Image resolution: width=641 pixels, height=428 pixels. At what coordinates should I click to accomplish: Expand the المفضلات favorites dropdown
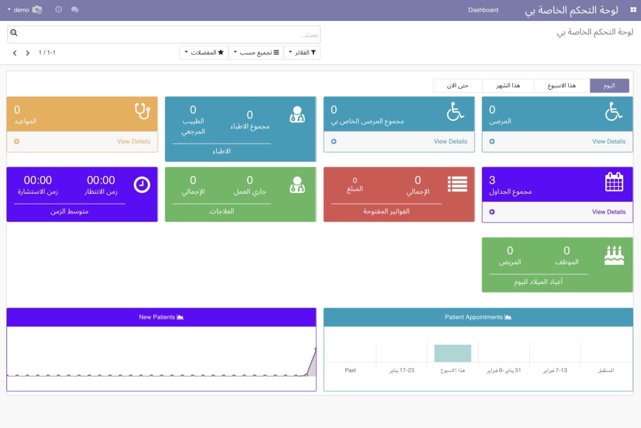click(x=204, y=53)
